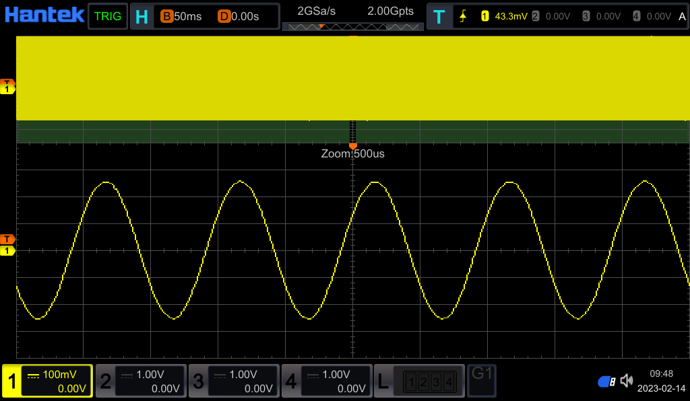
Task: Click the acquisition mode A indicator
Action: pos(683,15)
